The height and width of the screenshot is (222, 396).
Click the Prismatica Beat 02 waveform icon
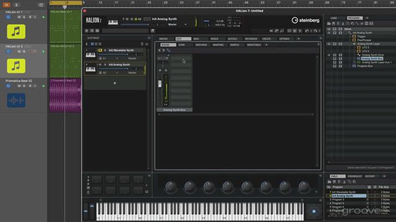click(x=16, y=100)
